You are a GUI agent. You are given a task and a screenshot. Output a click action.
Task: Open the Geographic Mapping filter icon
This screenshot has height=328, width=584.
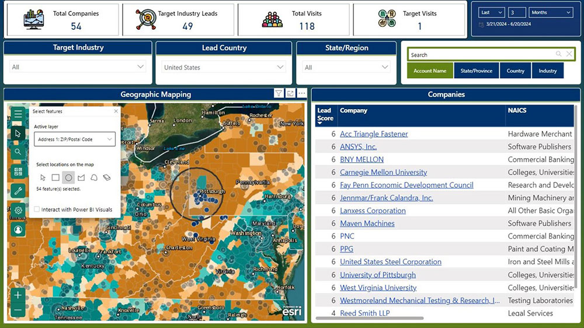(x=279, y=93)
